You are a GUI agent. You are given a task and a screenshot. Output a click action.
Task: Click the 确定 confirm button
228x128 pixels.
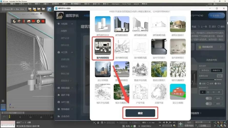click(140, 113)
